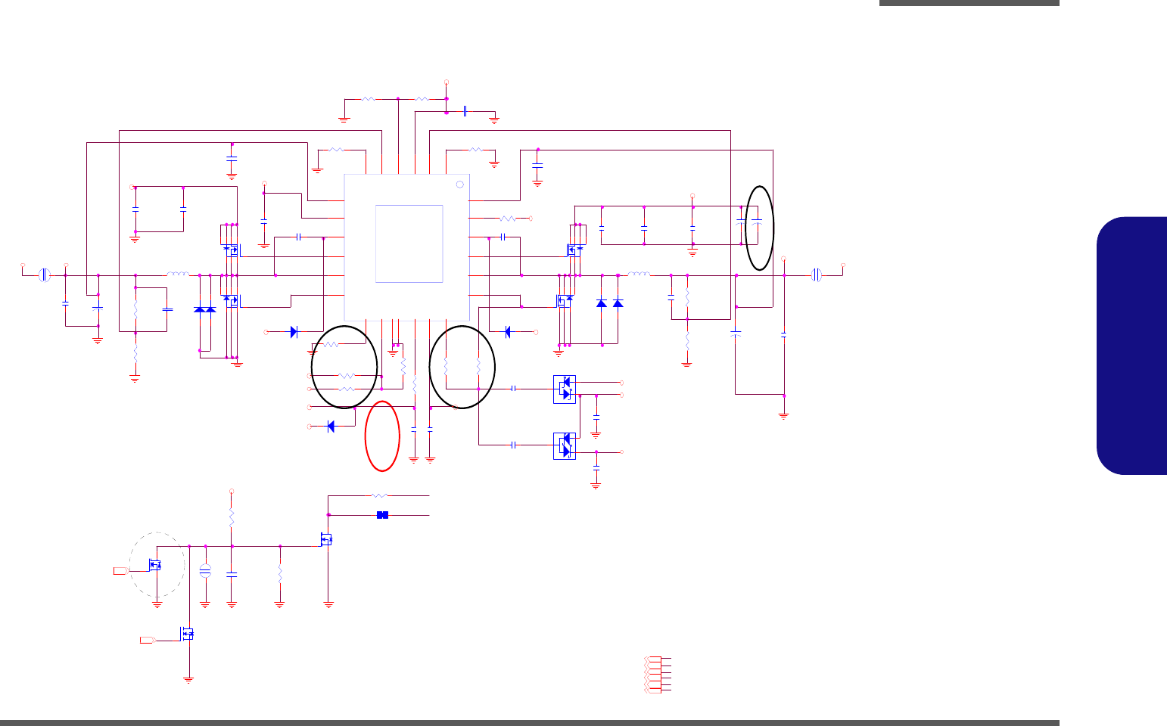Screen dimensions: 1167x726
Task: Select the horizontal capacitor at top center
Action: click(465, 111)
